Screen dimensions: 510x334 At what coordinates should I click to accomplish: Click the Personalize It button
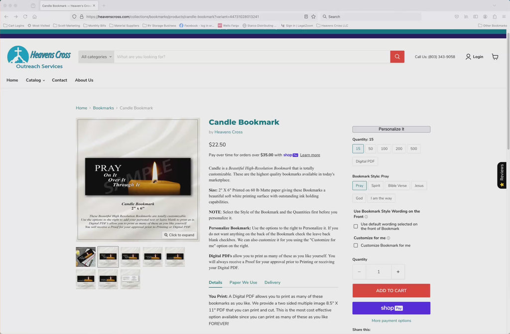tap(391, 129)
